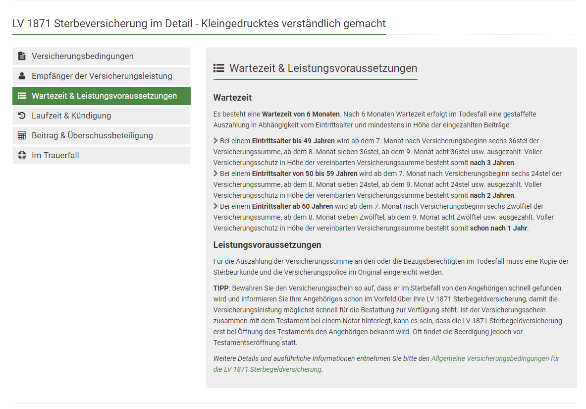The width and height of the screenshot is (586, 409).
Task: Open the Versicherungsbedingungen tab
Action: coord(101,56)
